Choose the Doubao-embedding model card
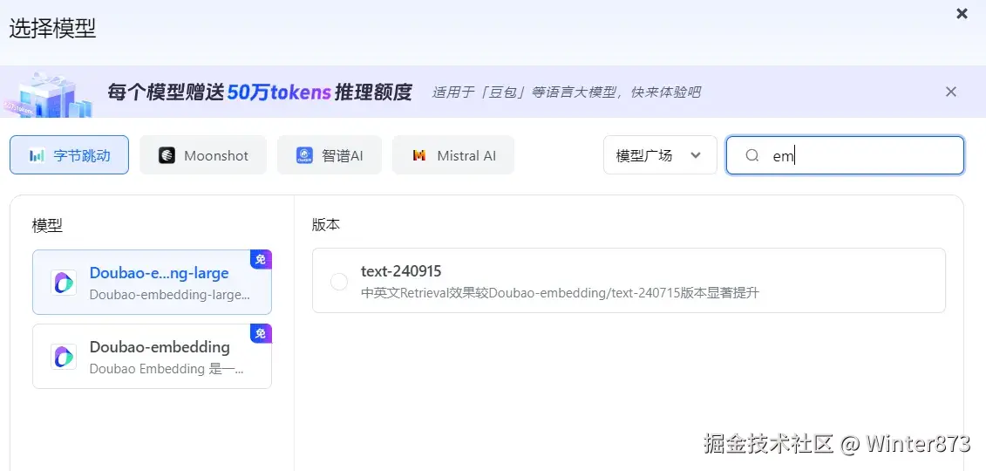Viewport: 986px width, 471px height. coord(153,356)
